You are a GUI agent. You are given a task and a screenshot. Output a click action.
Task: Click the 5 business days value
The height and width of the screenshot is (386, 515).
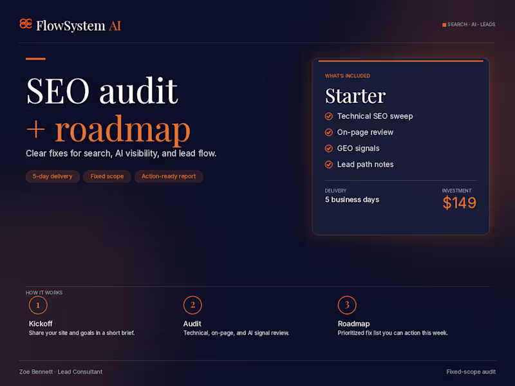352,199
